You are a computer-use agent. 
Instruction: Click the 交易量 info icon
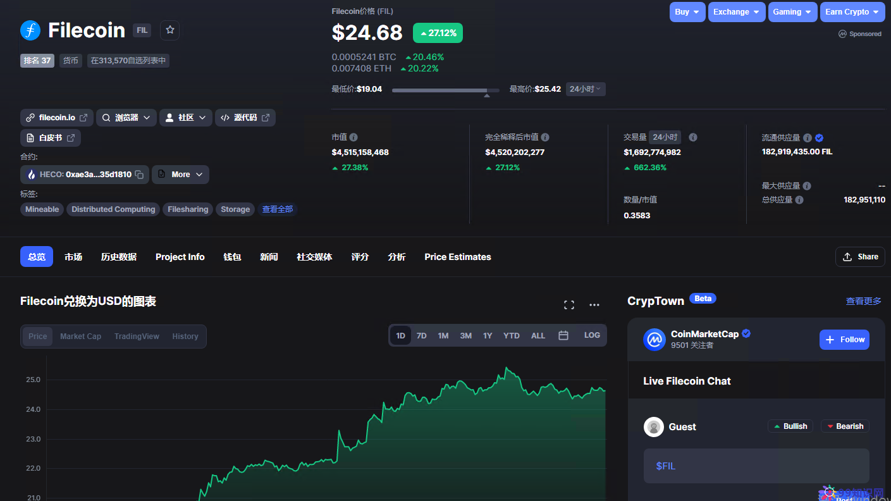[x=693, y=137]
